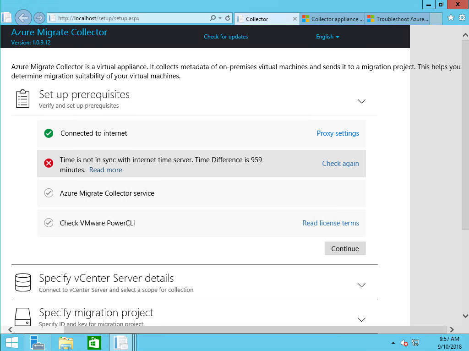The width and height of the screenshot is (469, 351).
Task: Open the Windows Start button
Action: (11, 343)
